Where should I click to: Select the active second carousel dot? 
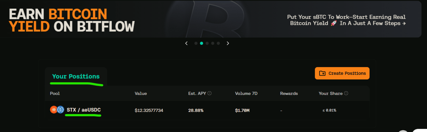pyautogui.click(x=201, y=43)
